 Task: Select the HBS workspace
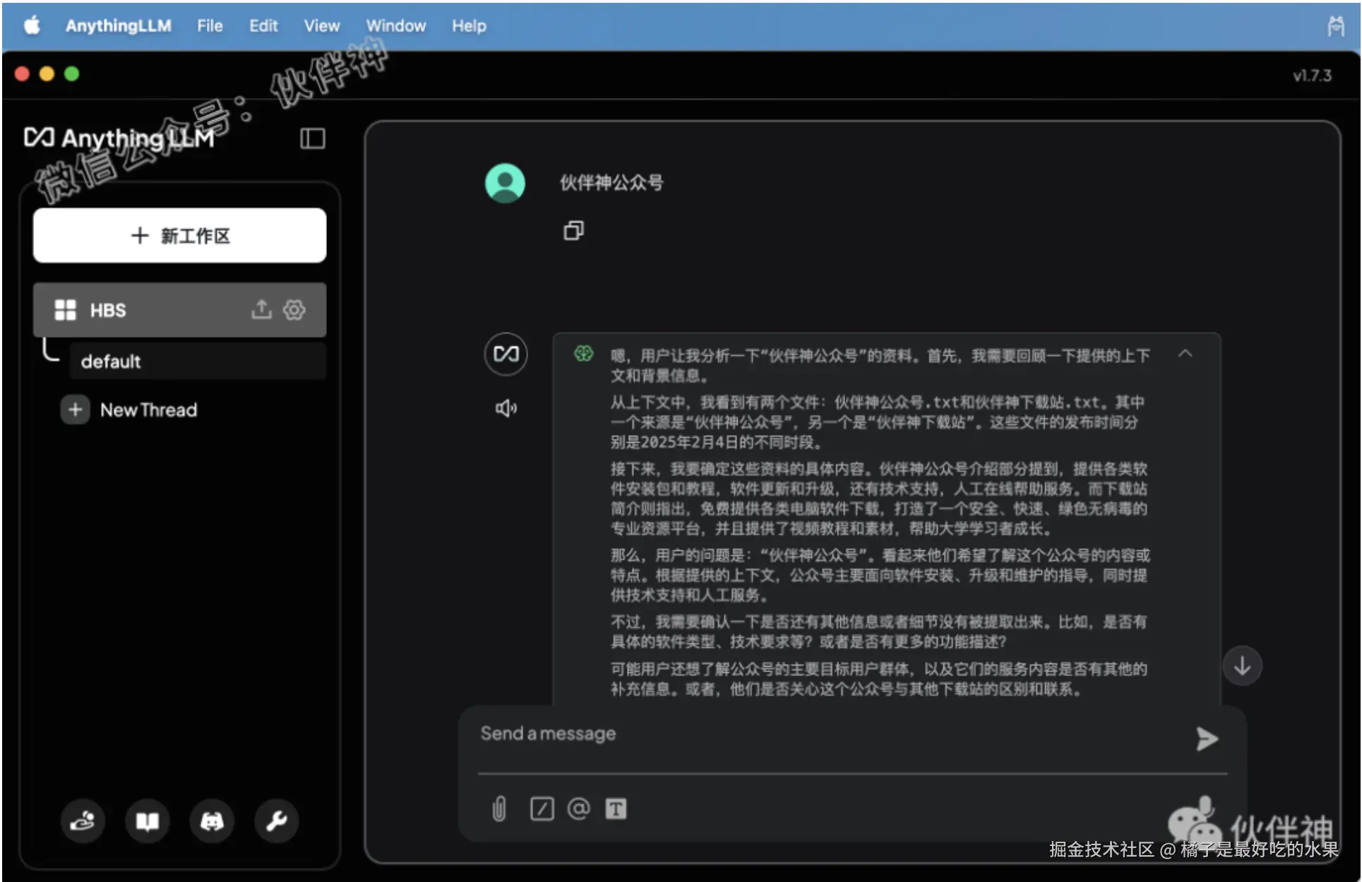pyautogui.click(x=180, y=310)
